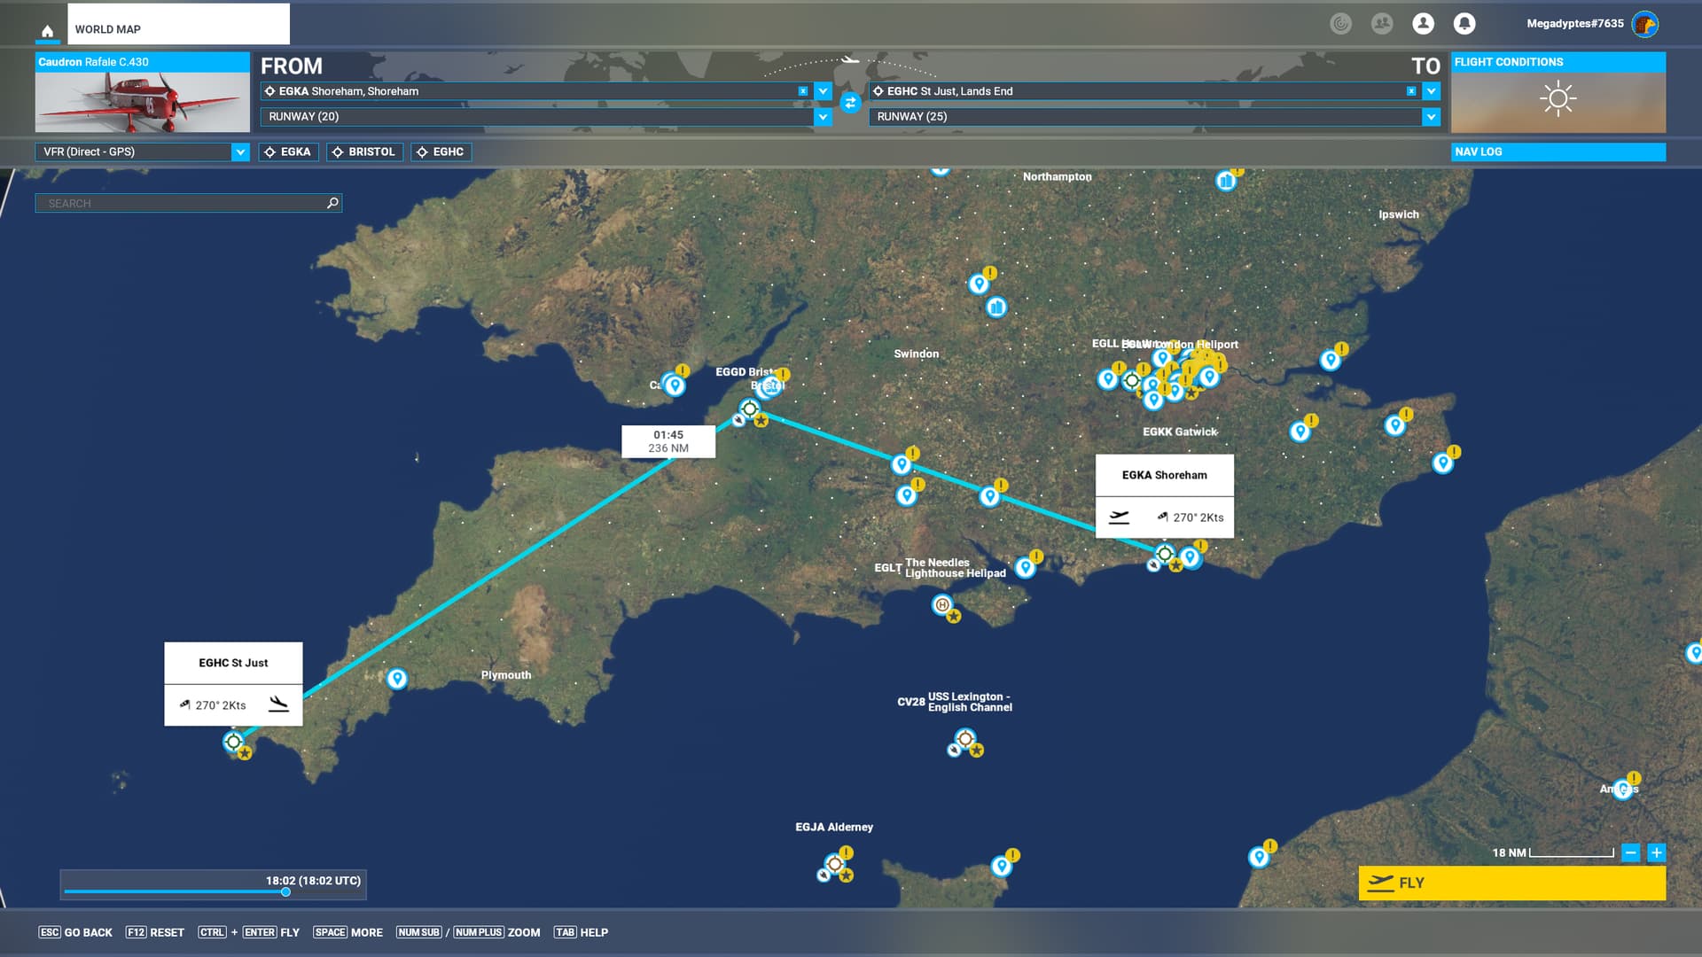The image size is (1702, 957).
Task: Clear the EGHC arrival airport
Action: coord(1411,91)
